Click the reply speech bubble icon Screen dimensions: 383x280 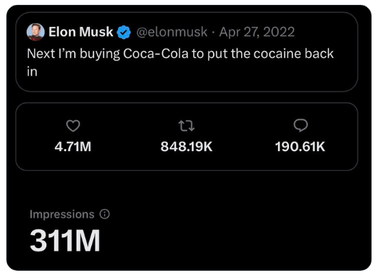click(x=300, y=125)
